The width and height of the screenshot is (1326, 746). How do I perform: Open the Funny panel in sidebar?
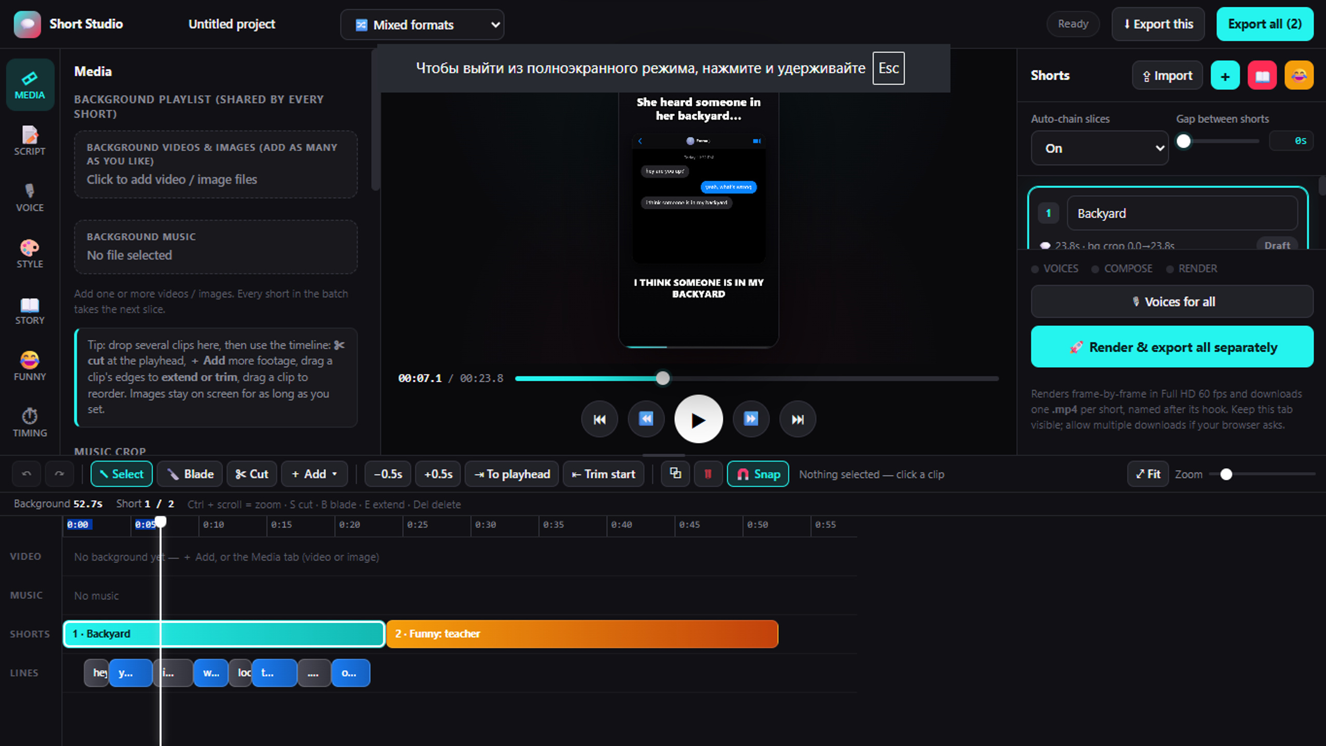pyautogui.click(x=30, y=366)
